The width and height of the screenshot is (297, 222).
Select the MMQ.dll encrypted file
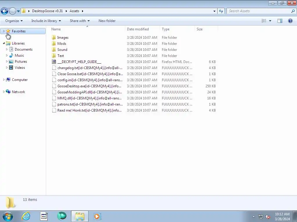pos(89,98)
